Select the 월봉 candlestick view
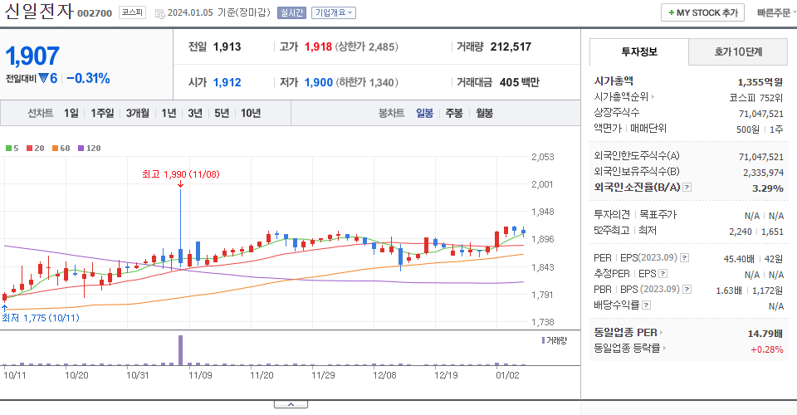Viewport: 797px width, 415px height. (x=484, y=113)
